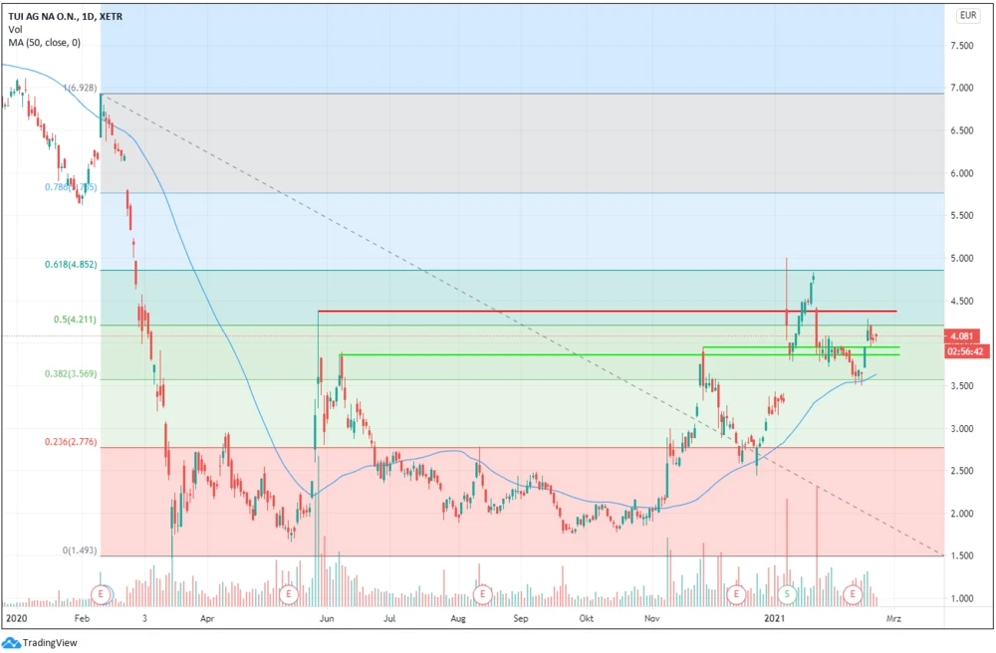The width and height of the screenshot is (996, 653).
Task: Select the 0.236(2.776) Fibonacci label
Action: coord(72,441)
